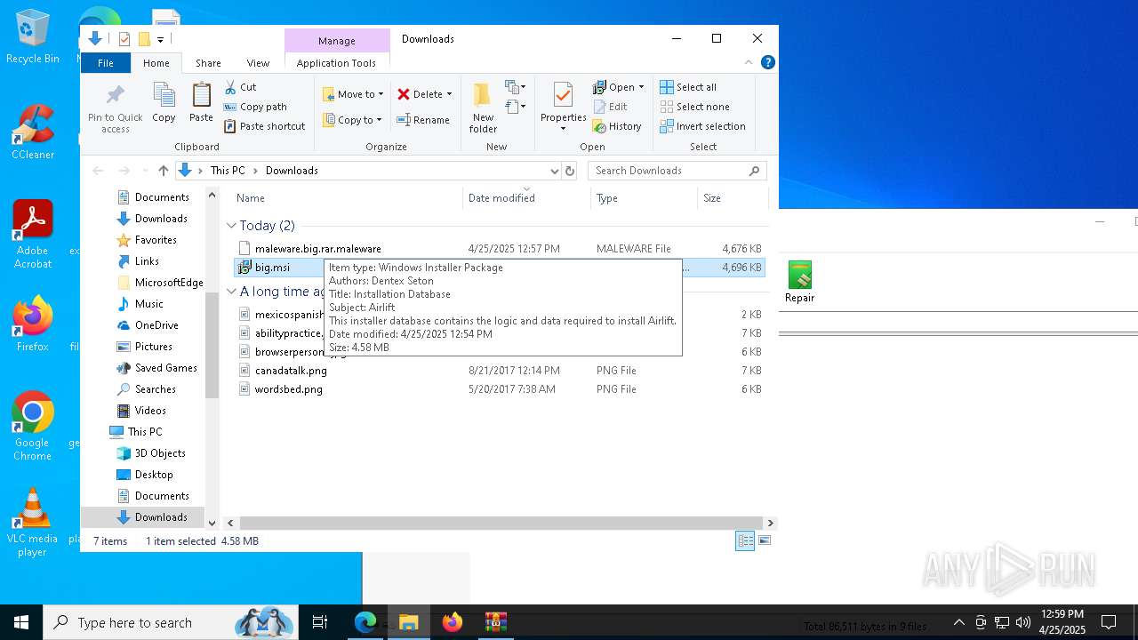Viewport: 1138px width, 640px height.
Task: Expand the Open button dropdown arrow
Action: [x=641, y=87]
